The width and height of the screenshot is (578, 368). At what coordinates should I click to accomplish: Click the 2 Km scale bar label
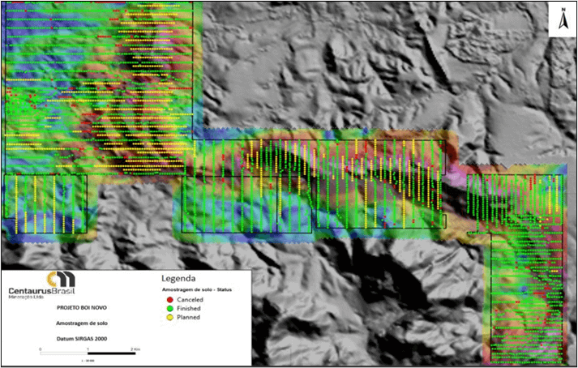point(134,348)
